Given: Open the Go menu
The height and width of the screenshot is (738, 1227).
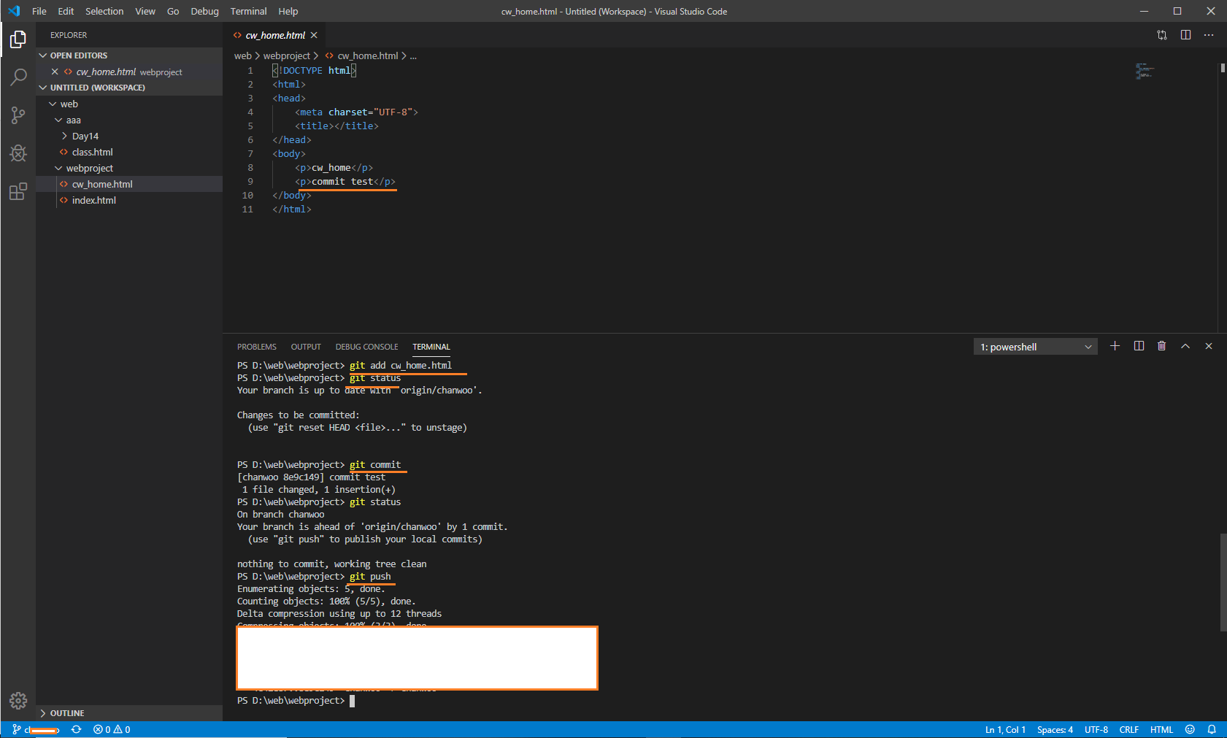Looking at the screenshot, I should [x=173, y=11].
